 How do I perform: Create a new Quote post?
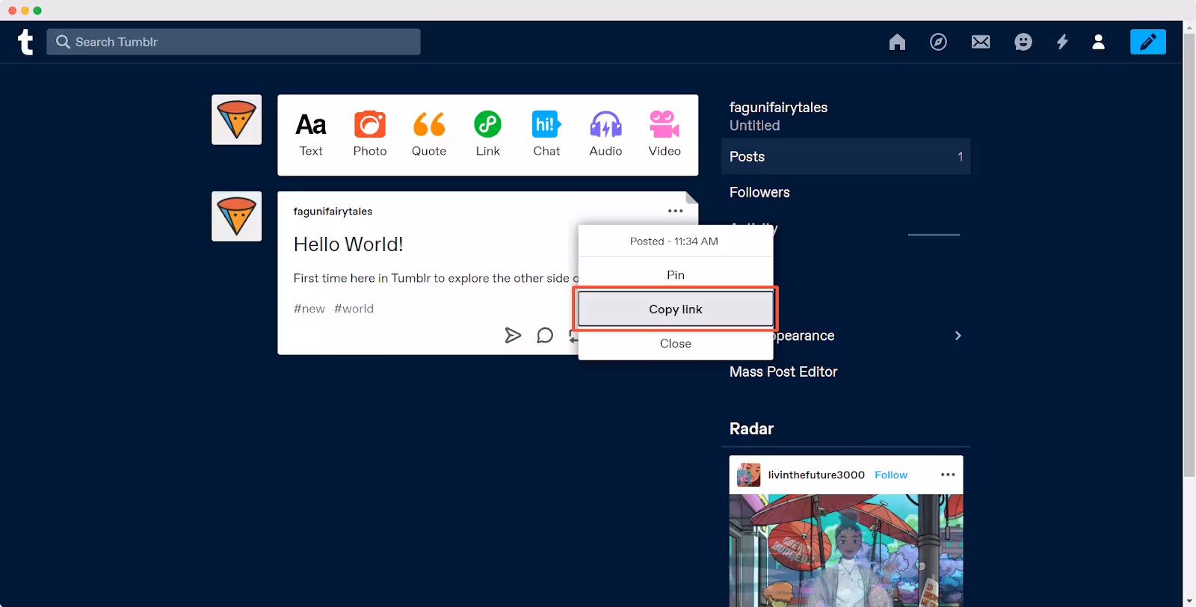(429, 135)
